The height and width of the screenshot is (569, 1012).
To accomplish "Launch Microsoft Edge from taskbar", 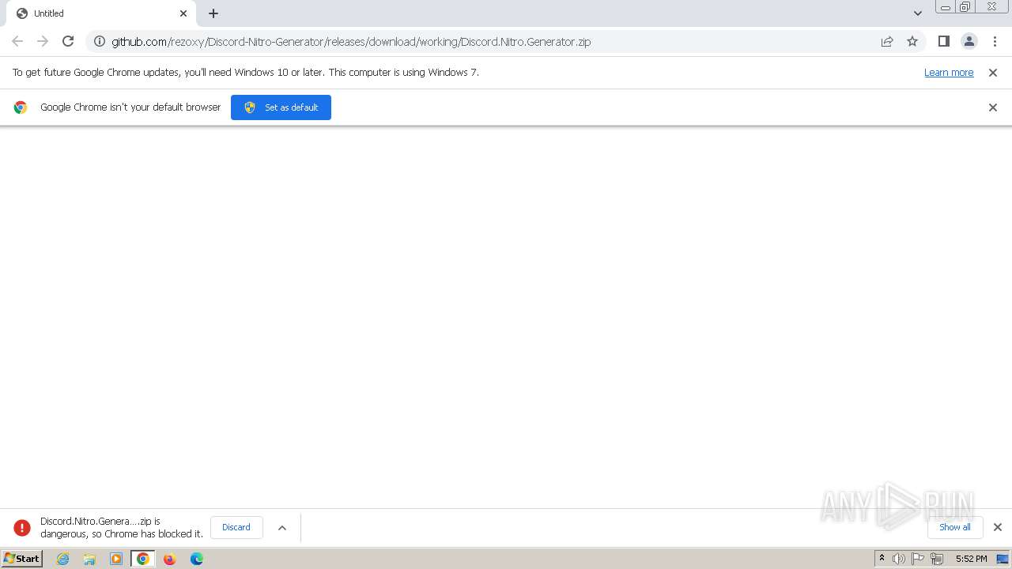I will tap(197, 559).
